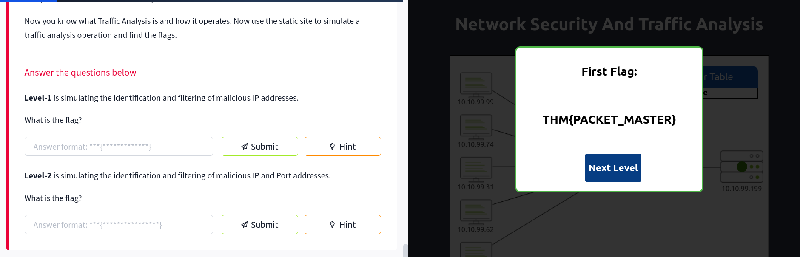Screen dimensions: 800x257
Task: Focus the Level-2 flag answer field
Action: tap(119, 224)
